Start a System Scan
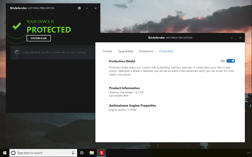Screen dimensions: 252x157 click(39, 38)
